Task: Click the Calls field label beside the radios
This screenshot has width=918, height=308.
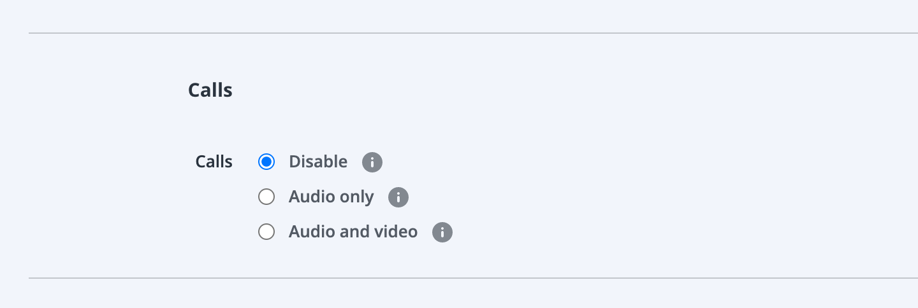Action: (214, 162)
